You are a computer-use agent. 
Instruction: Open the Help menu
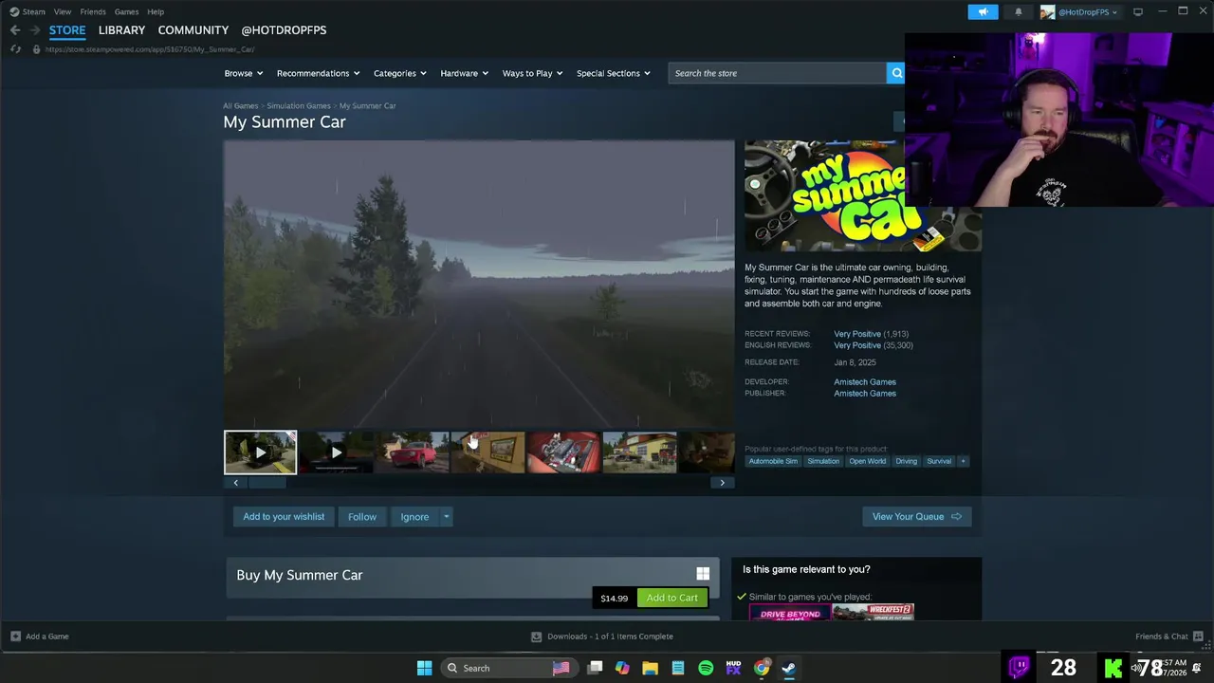[156, 11]
